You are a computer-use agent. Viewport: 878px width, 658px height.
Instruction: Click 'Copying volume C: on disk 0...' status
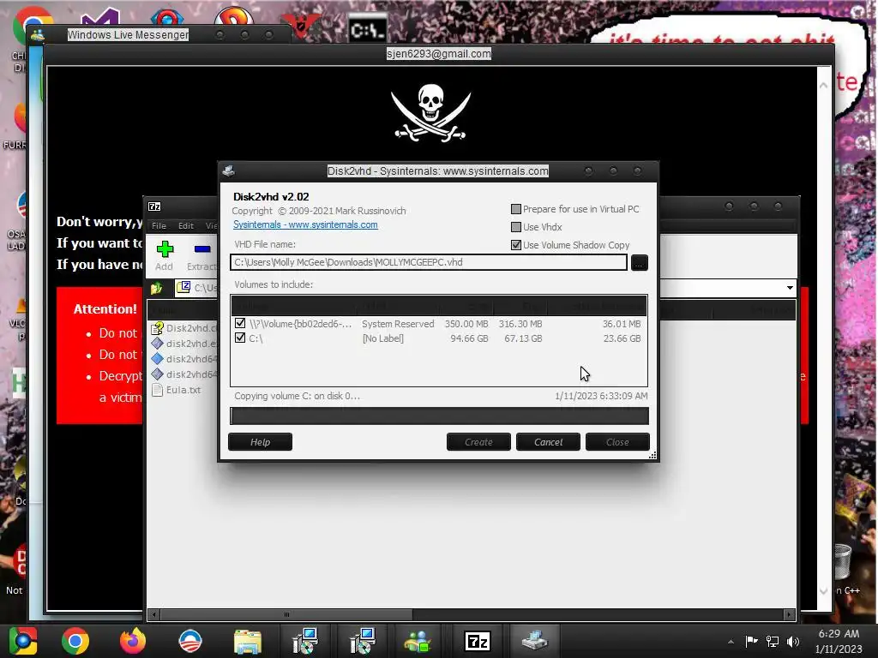(297, 396)
